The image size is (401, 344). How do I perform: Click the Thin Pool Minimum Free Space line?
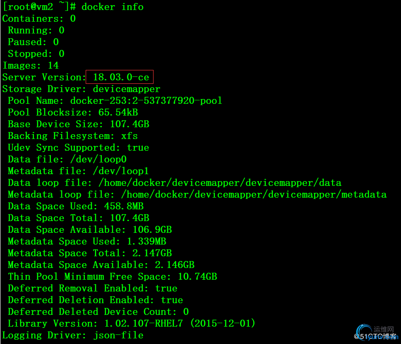tap(113, 277)
